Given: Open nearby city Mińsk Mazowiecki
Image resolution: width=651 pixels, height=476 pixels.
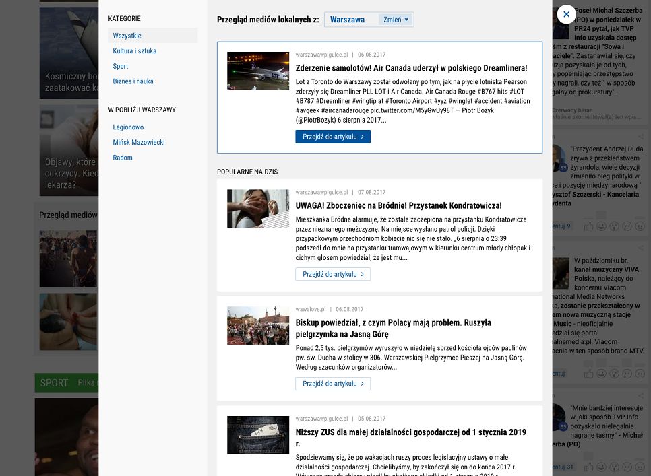Looking at the screenshot, I should point(139,143).
